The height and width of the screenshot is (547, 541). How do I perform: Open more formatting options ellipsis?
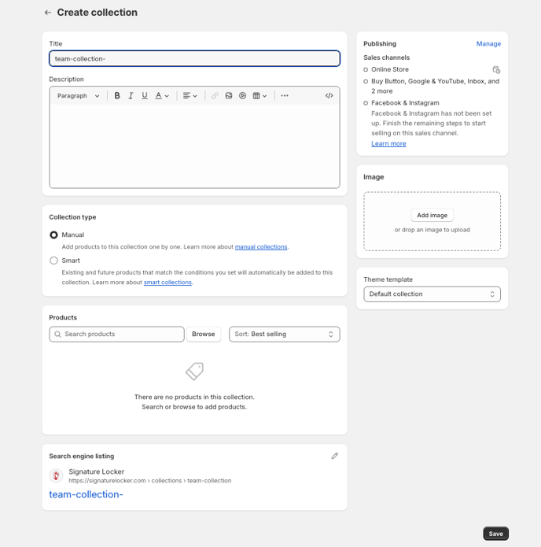(x=285, y=96)
